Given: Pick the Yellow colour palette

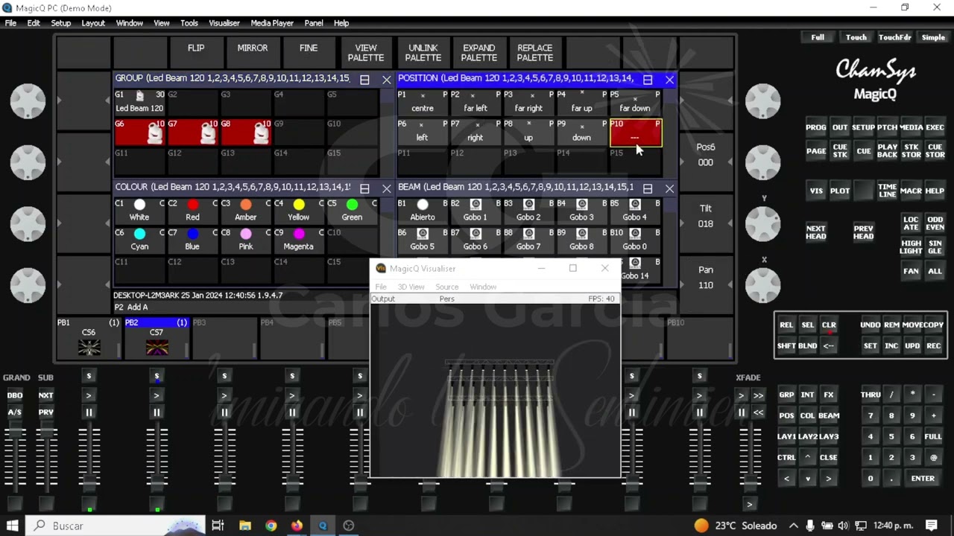Looking at the screenshot, I should pos(298,210).
